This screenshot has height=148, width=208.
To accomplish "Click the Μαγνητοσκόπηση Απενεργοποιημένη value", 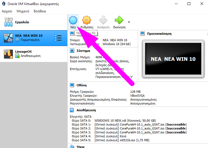I will click(143, 103).
